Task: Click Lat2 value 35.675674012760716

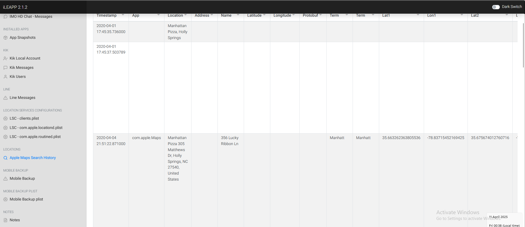Action: (490, 138)
